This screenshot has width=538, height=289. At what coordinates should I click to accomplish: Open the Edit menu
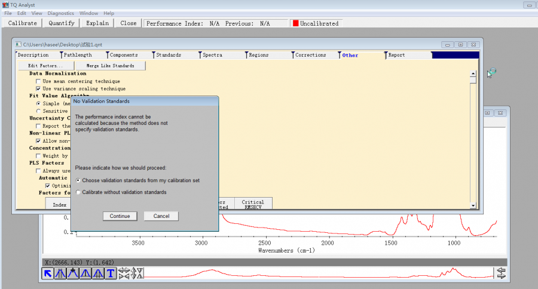(x=22, y=13)
